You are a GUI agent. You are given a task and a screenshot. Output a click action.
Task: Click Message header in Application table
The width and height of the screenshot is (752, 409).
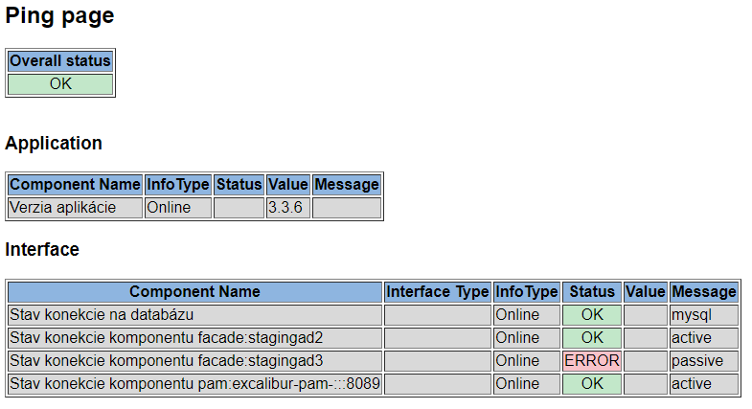347,185
